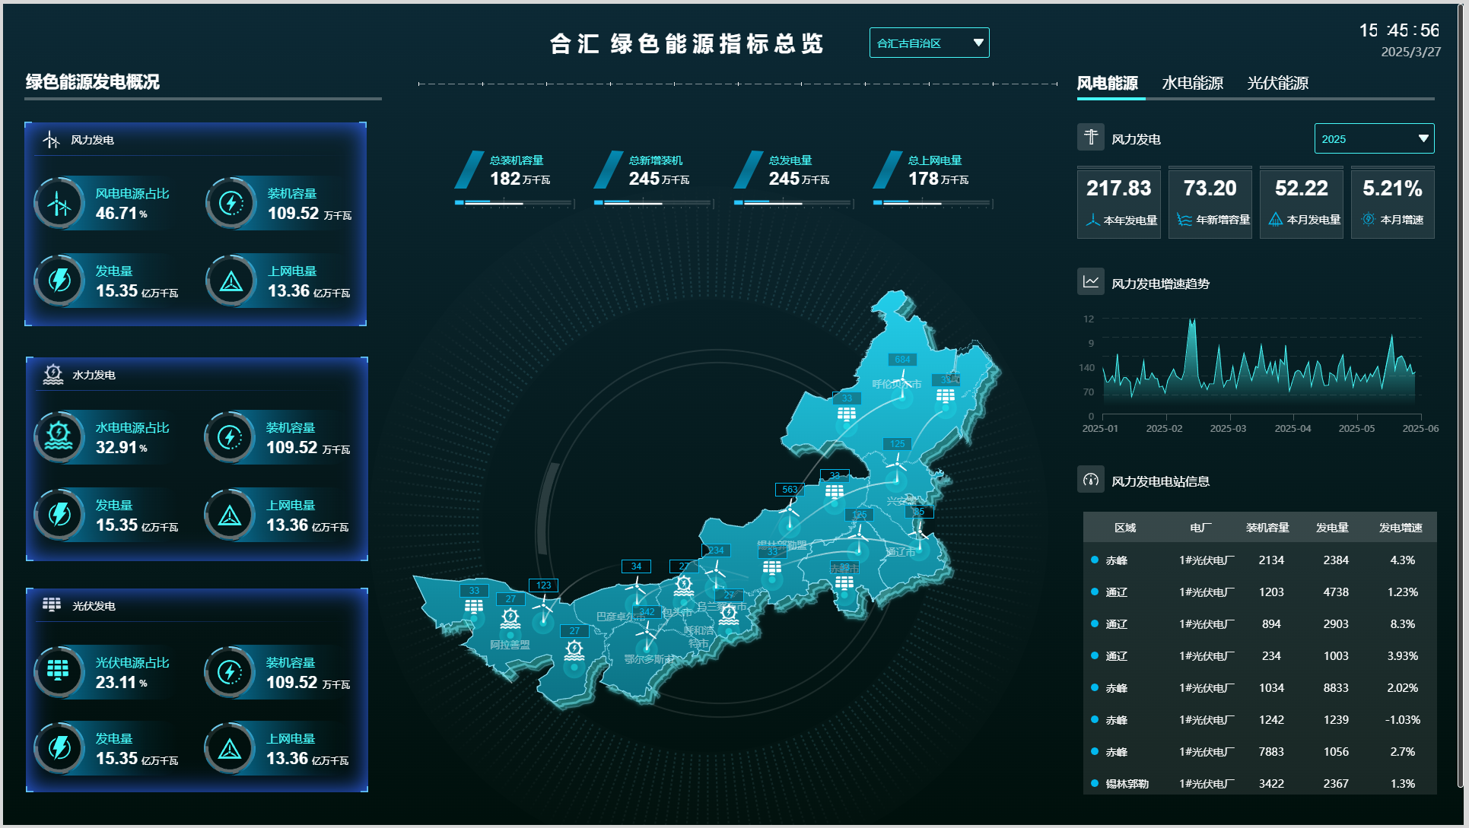Click the wind turbine icon beside 风电电源占比
1469x828 pixels.
(x=59, y=203)
